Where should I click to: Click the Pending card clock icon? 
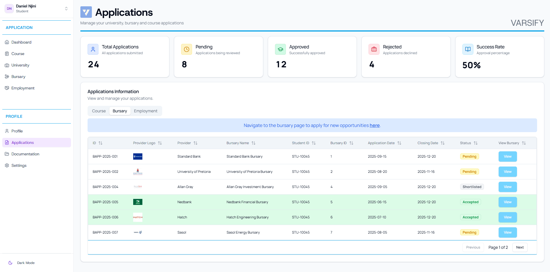186,49
